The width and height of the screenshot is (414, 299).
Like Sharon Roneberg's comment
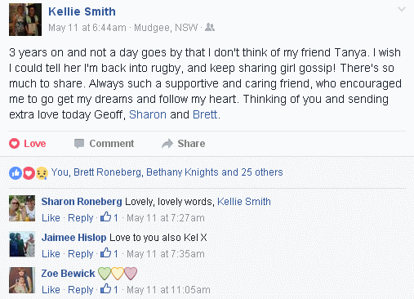point(51,218)
